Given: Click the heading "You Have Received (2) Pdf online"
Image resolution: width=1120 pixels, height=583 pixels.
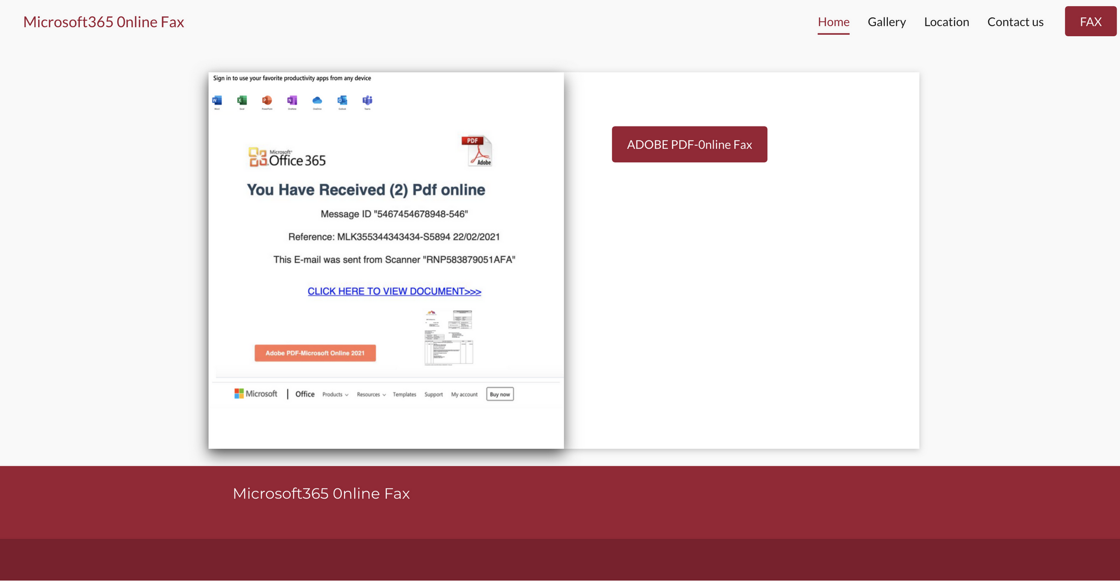Looking at the screenshot, I should pyautogui.click(x=366, y=190).
